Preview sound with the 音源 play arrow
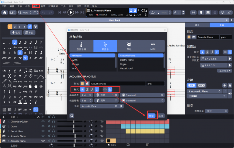This screenshot has height=148, width=234. [x=121, y=106]
